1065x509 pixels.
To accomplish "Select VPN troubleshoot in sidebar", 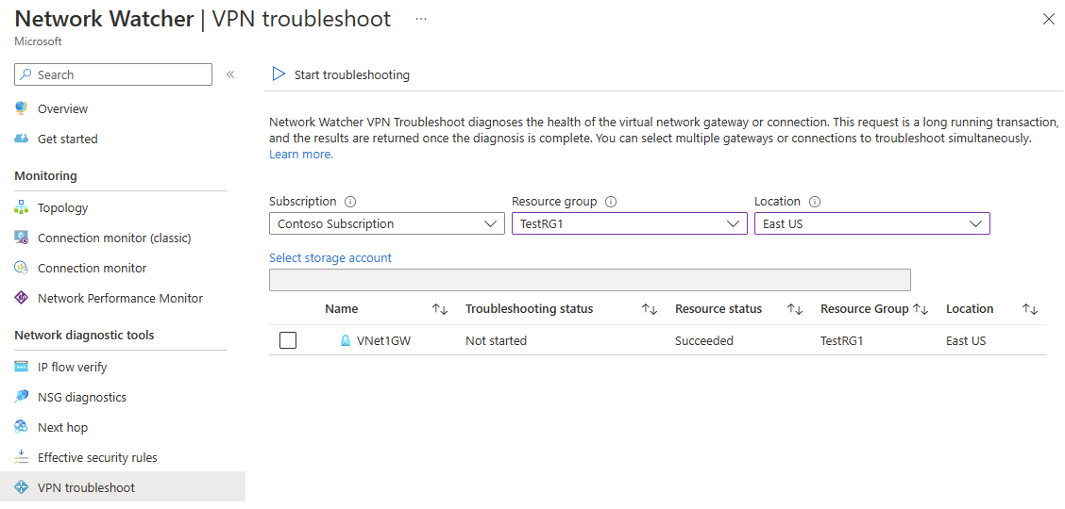I will point(86,488).
